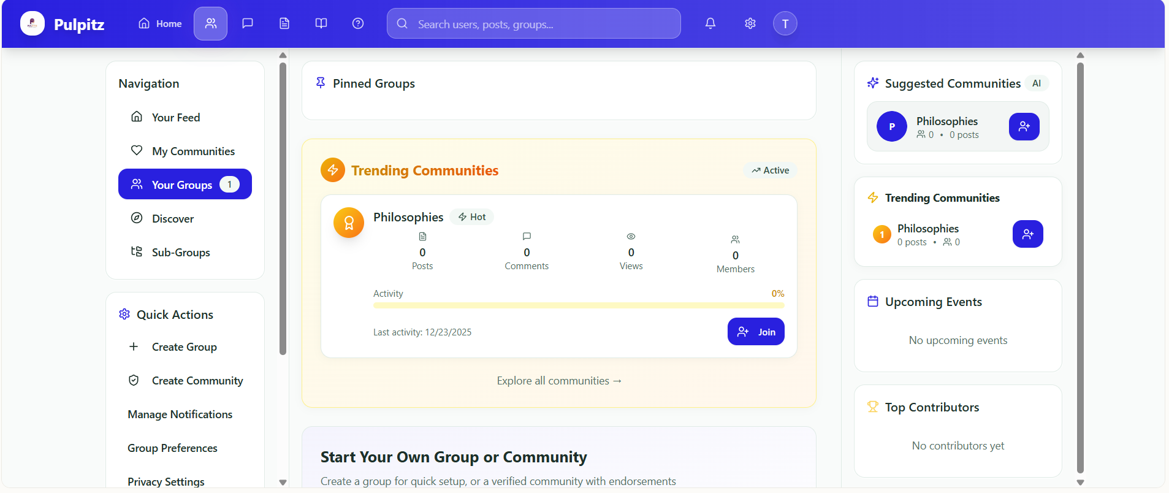Click Create Community quick action
The width and height of the screenshot is (1169, 493).
pos(185,381)
